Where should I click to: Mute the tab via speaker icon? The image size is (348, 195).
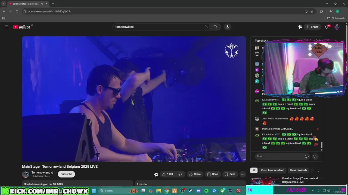pyautogui.click(x=42, y=4)
